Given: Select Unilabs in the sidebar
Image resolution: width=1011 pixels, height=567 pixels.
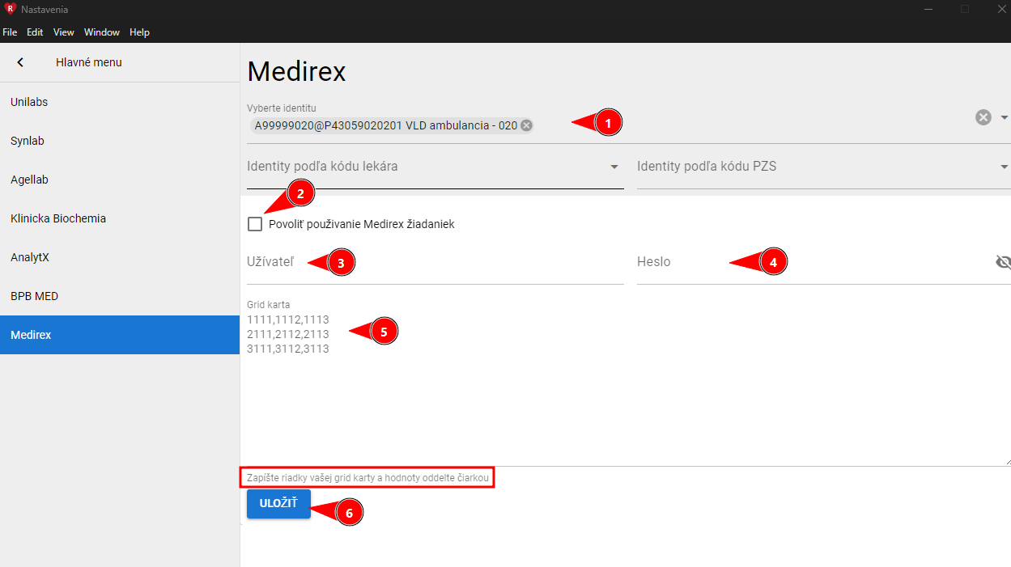Looking at the screenshot, I should (120, 102).
